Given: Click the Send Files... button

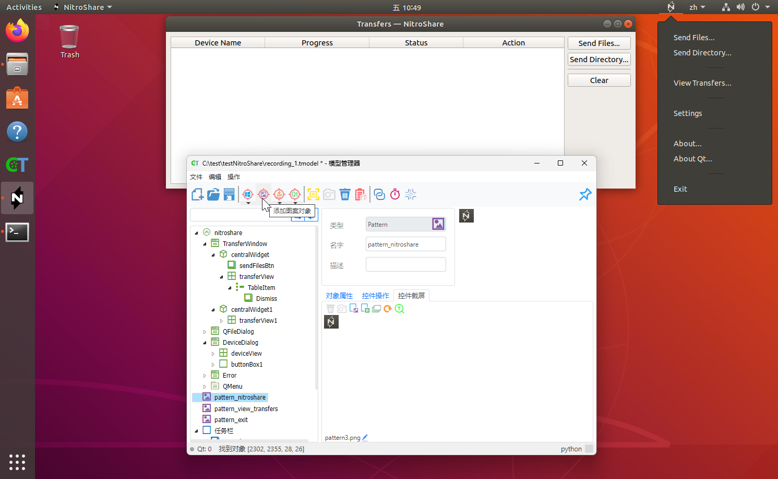Looking at the screenshot, I should coord(599,43).
